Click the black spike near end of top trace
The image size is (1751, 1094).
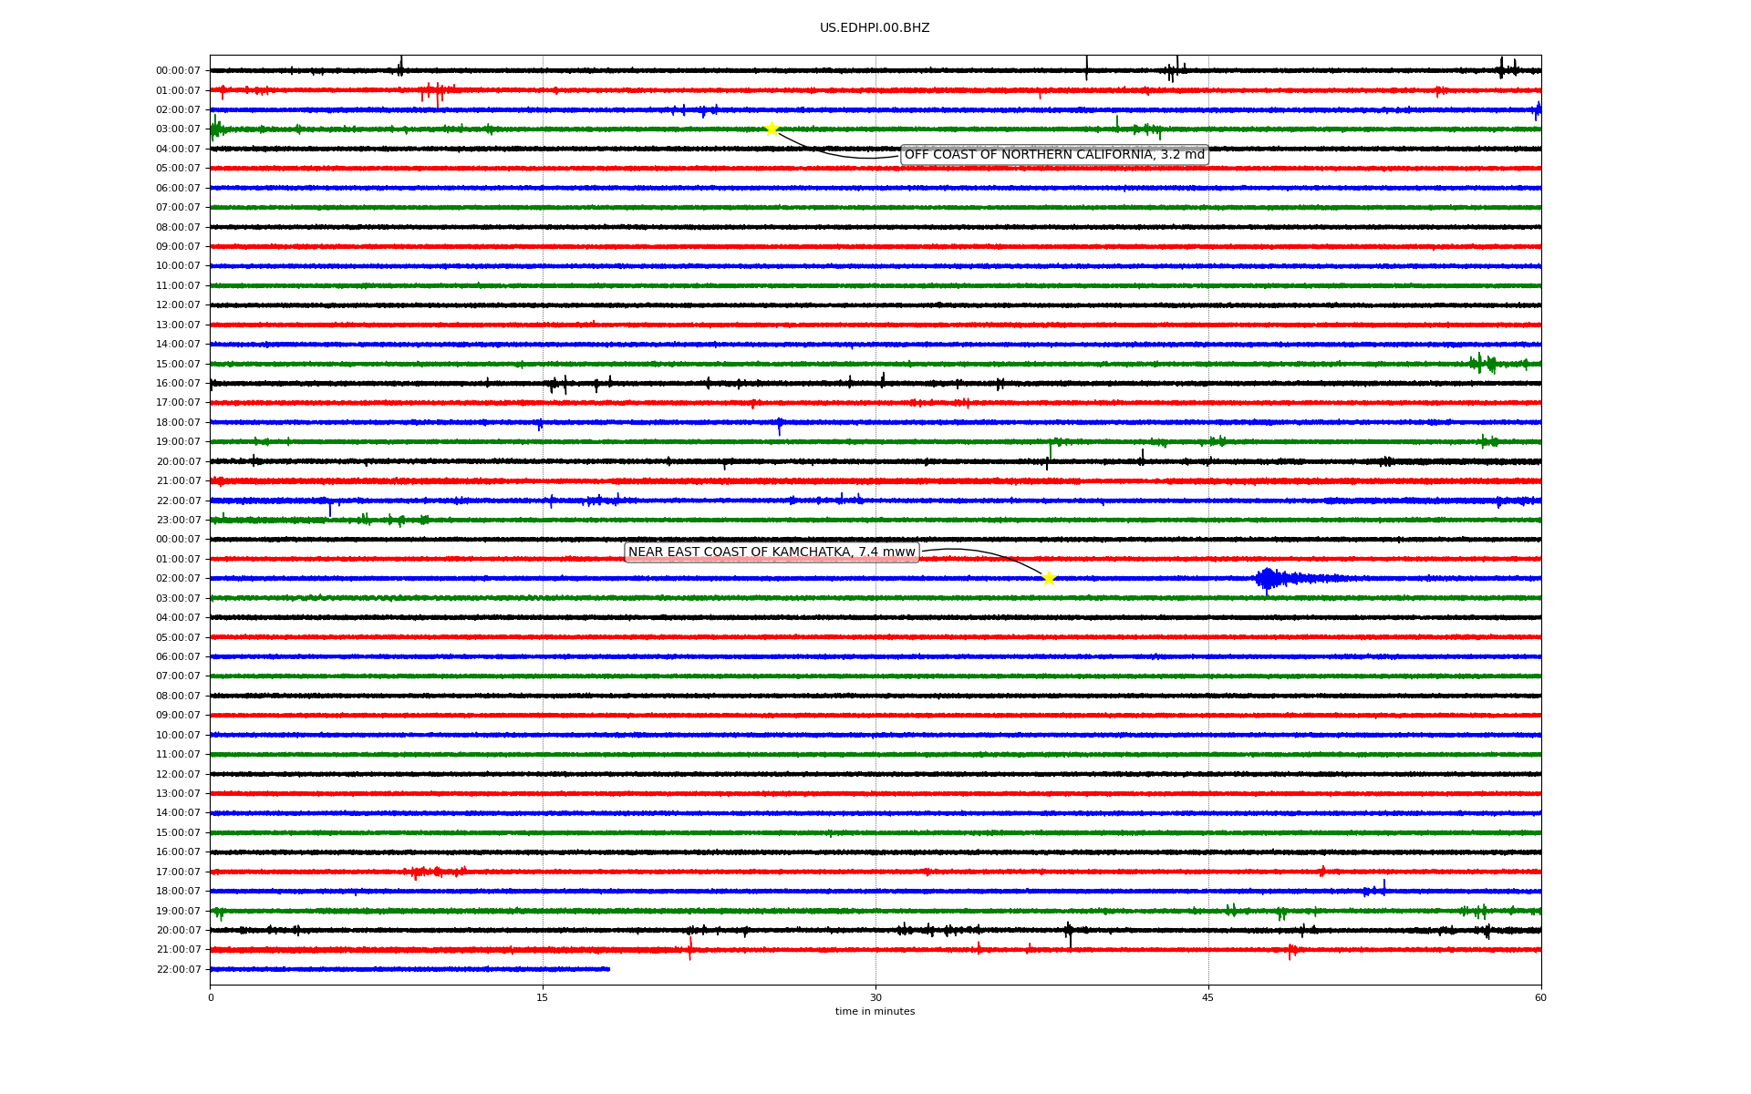click(1503, 68)
